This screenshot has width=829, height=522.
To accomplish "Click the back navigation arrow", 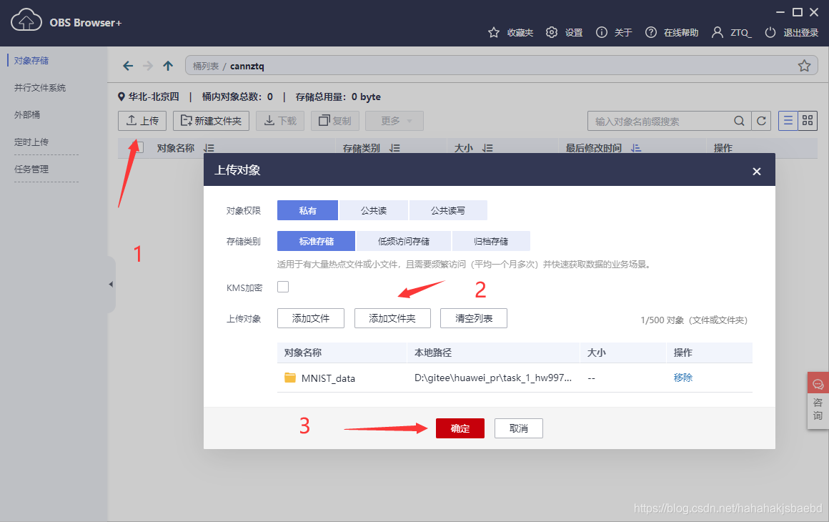I will pyautogui.click(x=128, y=65).
